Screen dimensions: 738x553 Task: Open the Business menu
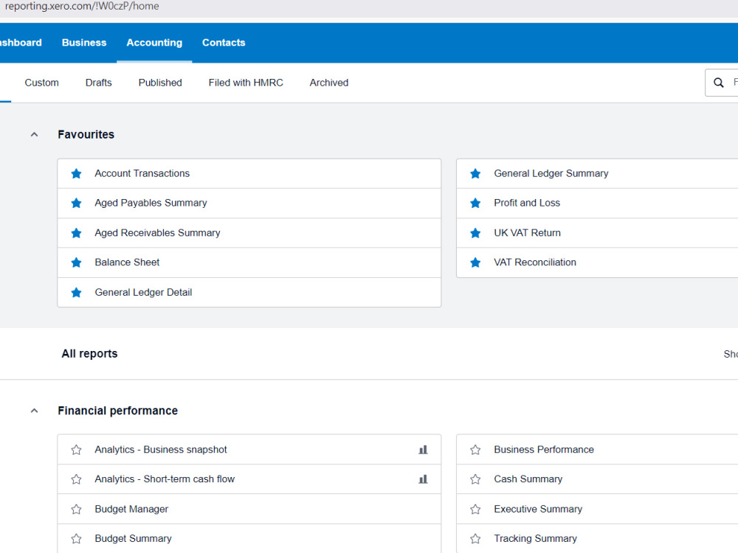[84, 43]
